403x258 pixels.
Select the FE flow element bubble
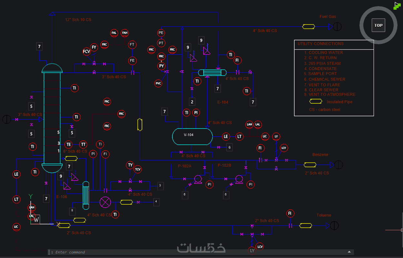click(132, 60)
